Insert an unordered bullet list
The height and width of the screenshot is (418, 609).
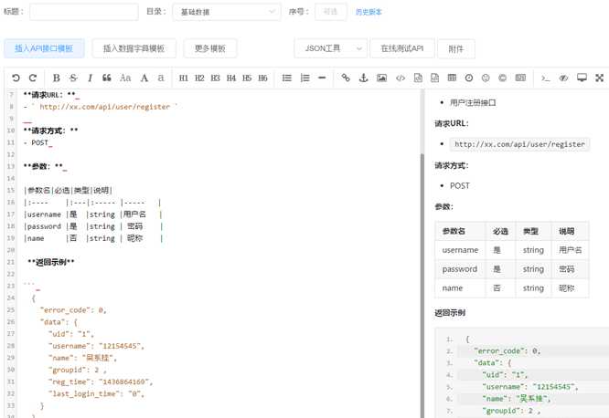pos(286,78)
